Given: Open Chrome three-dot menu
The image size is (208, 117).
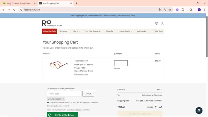Looking at the screenshot, I should (205, 10).
